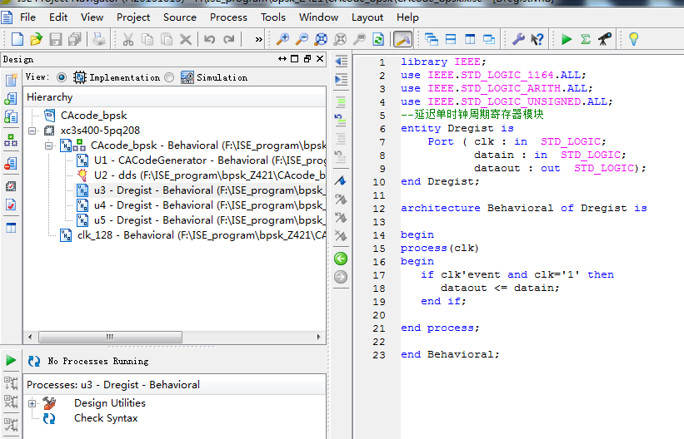The image size is (684, 439).
Task: Collapse the CAcode_bpsk Behavioral tree node
Action: [x=49, y=146]
